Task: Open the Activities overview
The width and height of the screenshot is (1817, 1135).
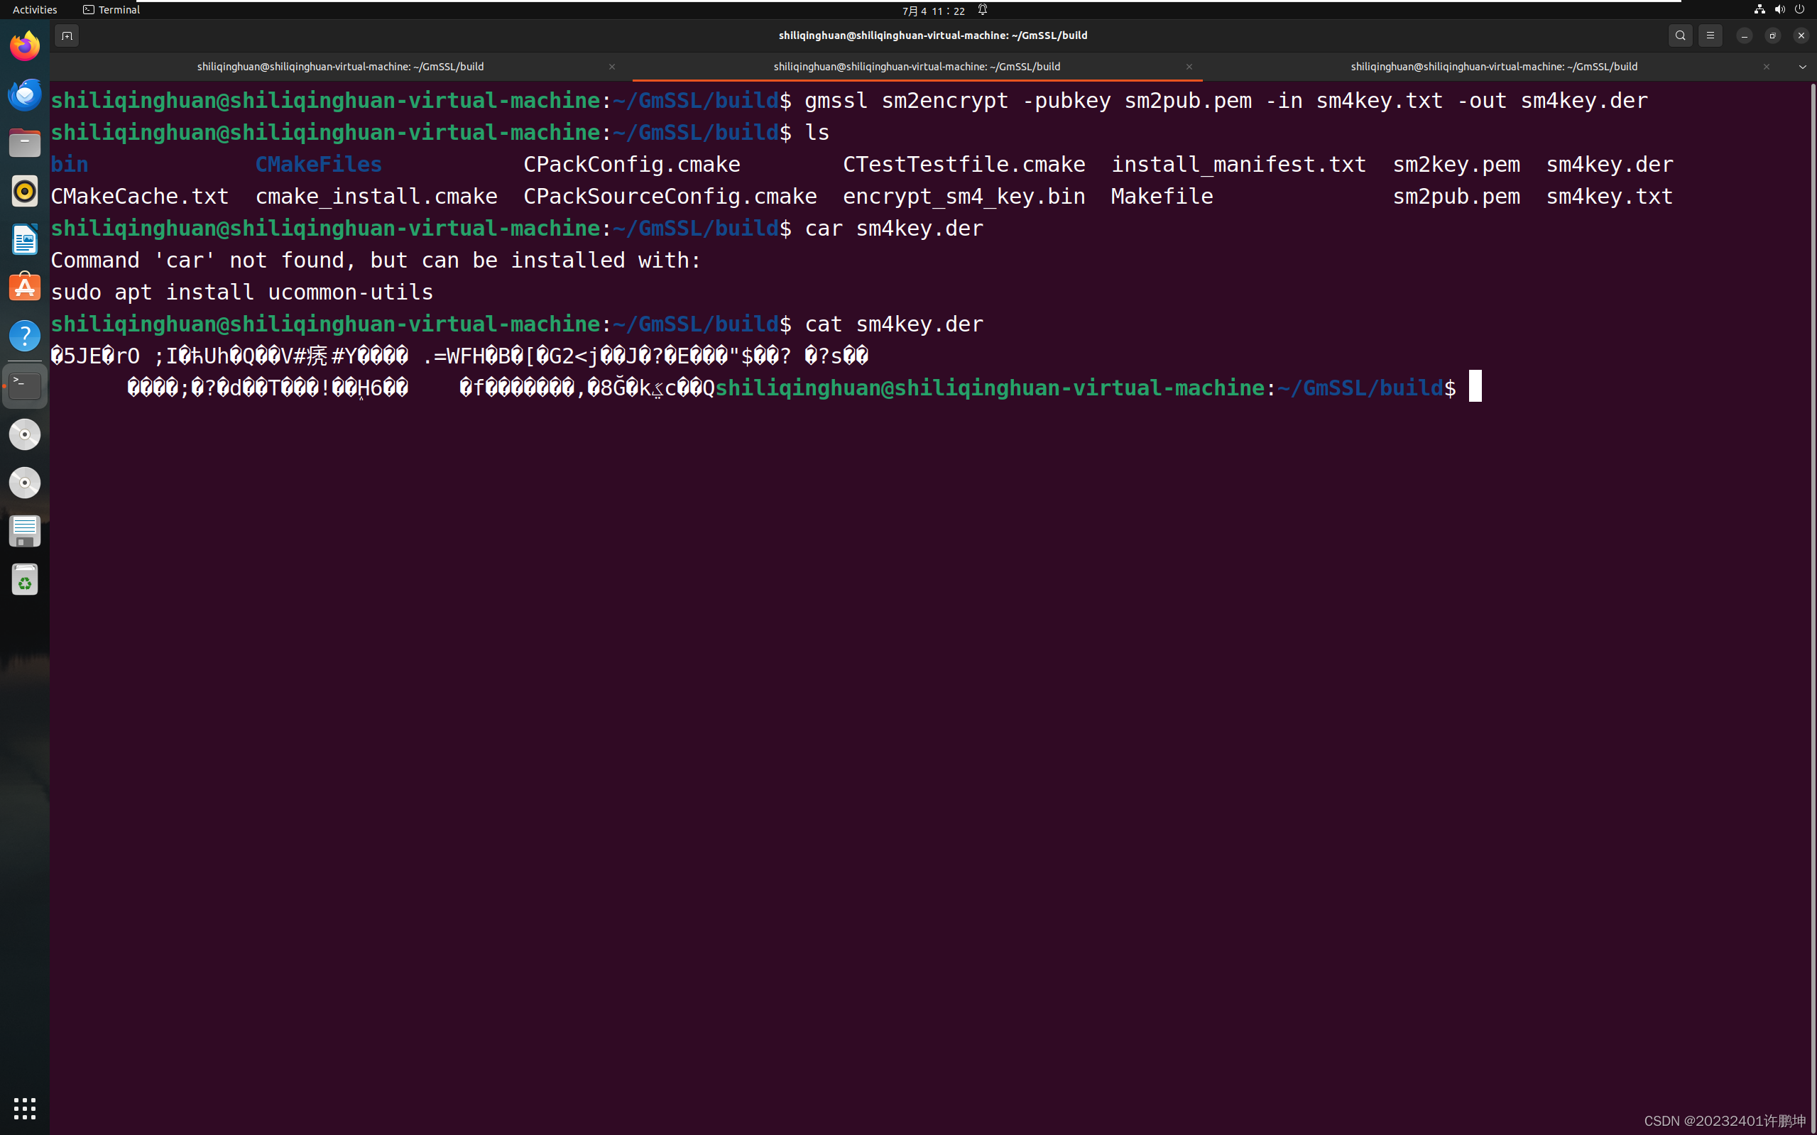Action: click(x=35, y=10)
